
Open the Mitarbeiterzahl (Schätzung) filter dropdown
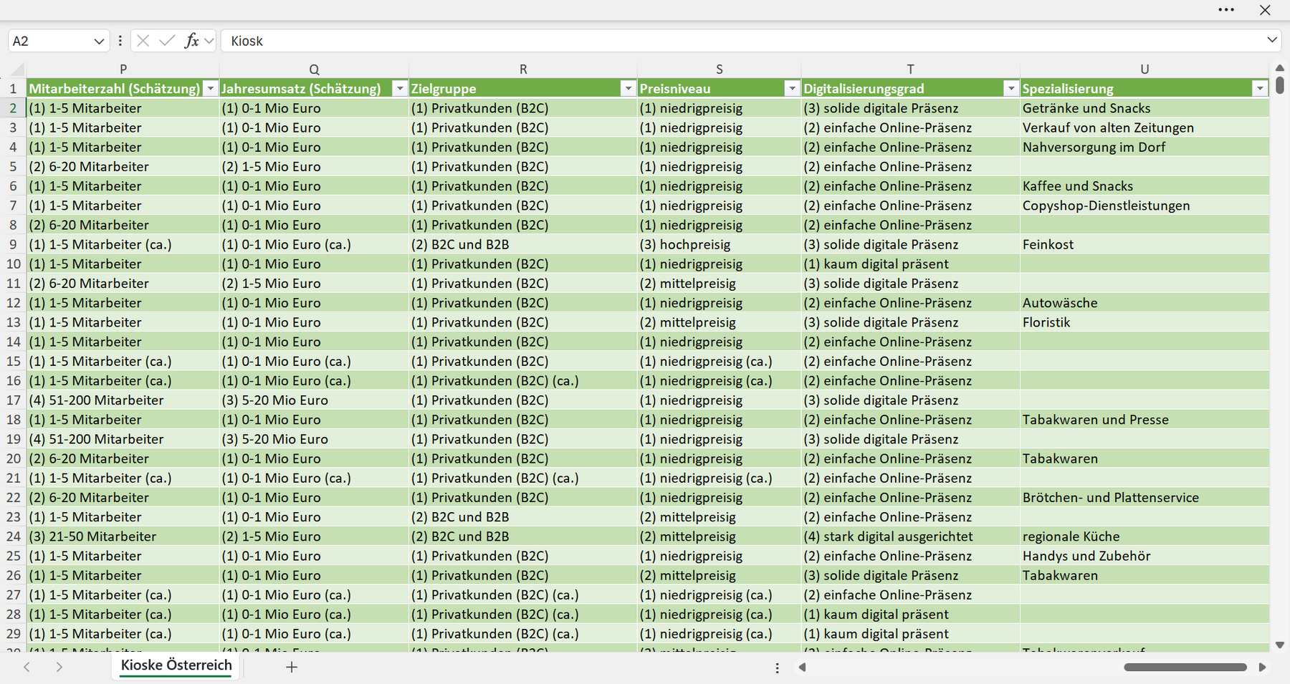pyautogui.click(x=210, y=89)
